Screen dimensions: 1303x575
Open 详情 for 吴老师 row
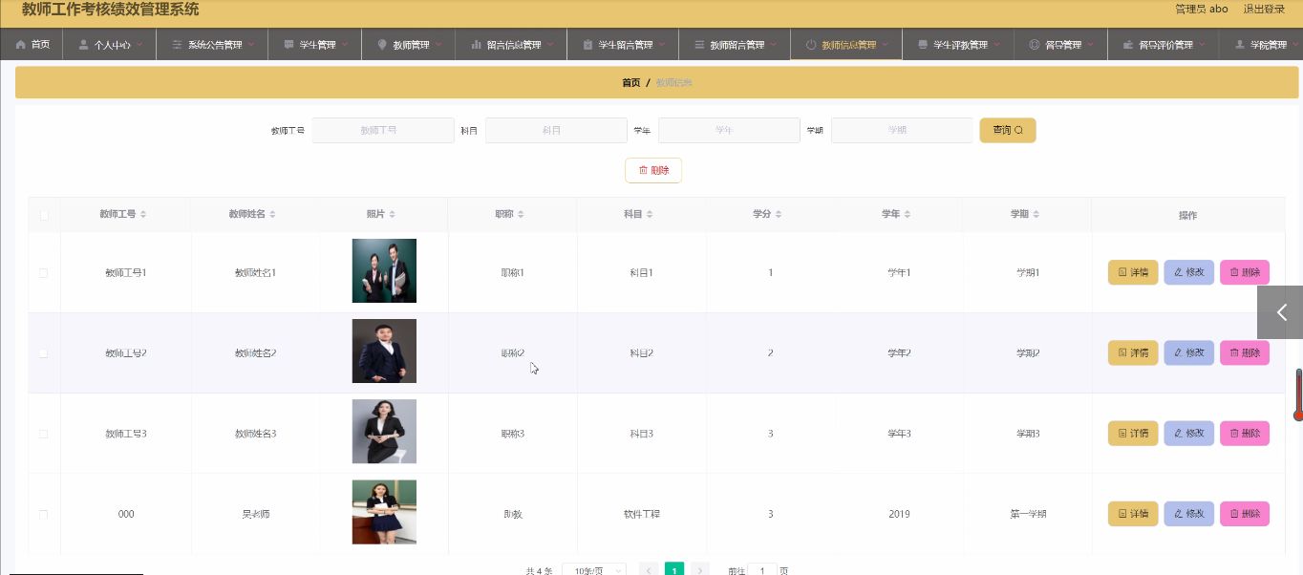(1133, 513)
